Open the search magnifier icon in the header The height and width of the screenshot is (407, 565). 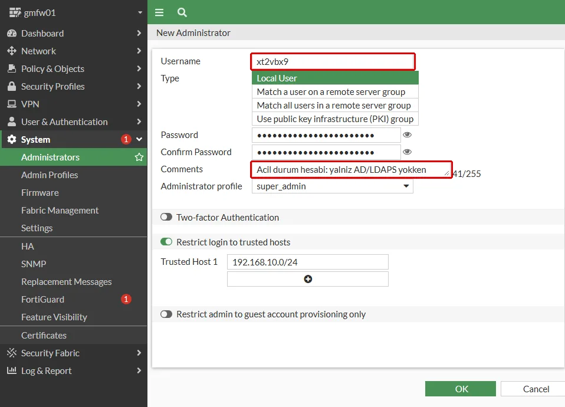point(182,12)
